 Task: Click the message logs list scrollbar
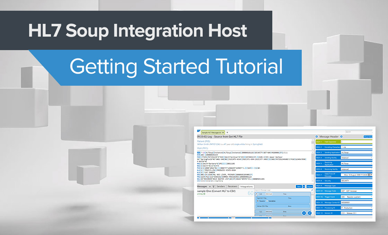point(313,204)
